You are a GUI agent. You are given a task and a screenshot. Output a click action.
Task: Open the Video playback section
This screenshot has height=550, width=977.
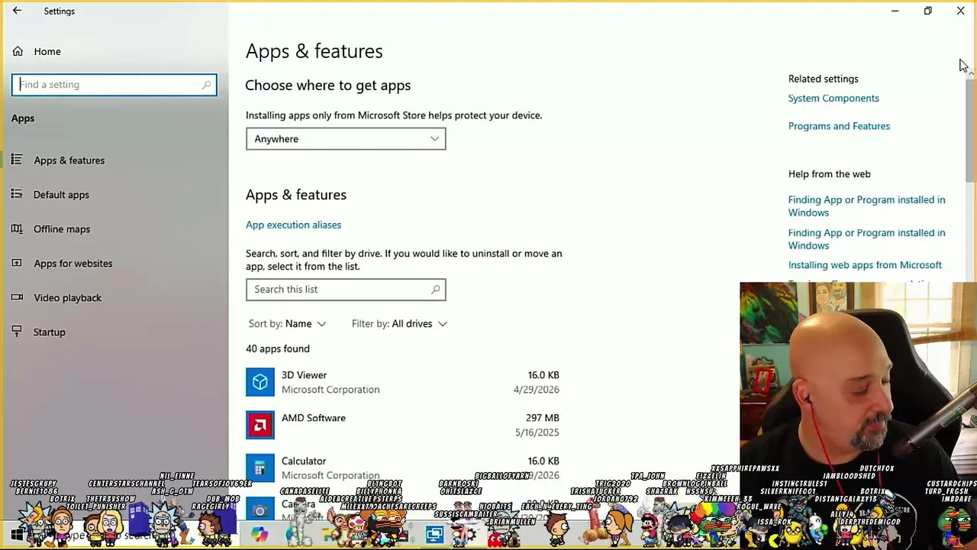pos(67,298)
